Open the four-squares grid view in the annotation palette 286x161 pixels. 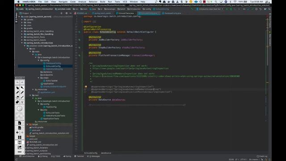[x=20, y=137]
